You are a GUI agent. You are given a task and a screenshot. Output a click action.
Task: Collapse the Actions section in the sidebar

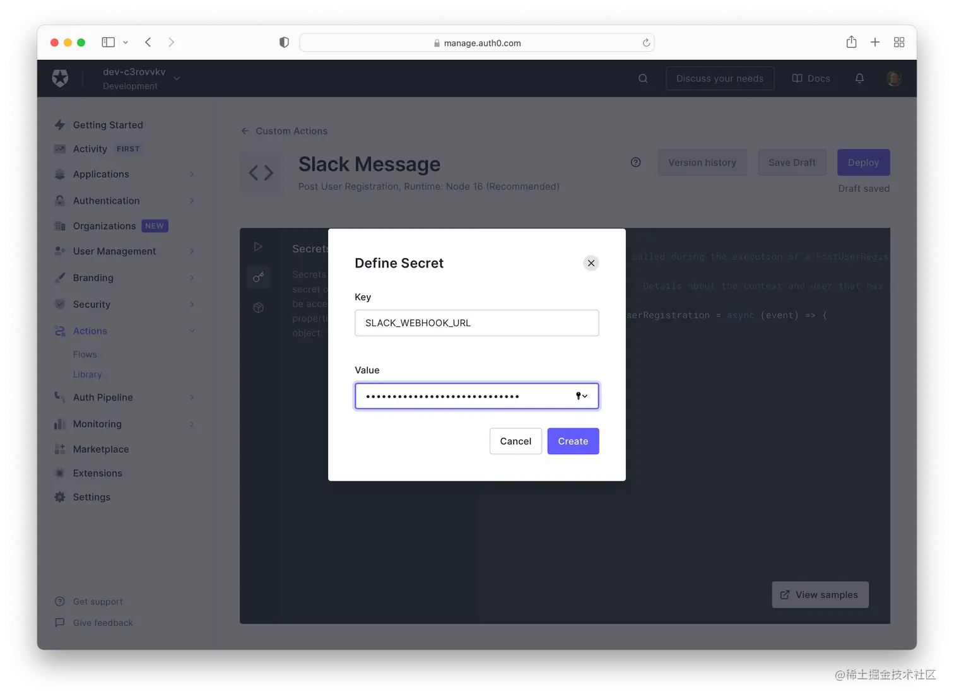pos(192,331)
